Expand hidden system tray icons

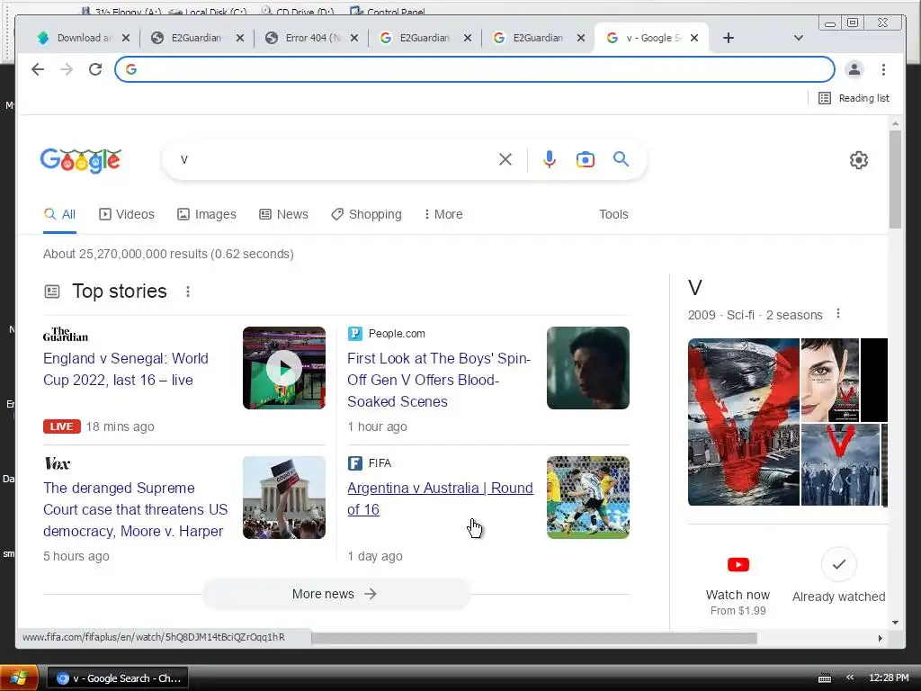coord(849,678)
